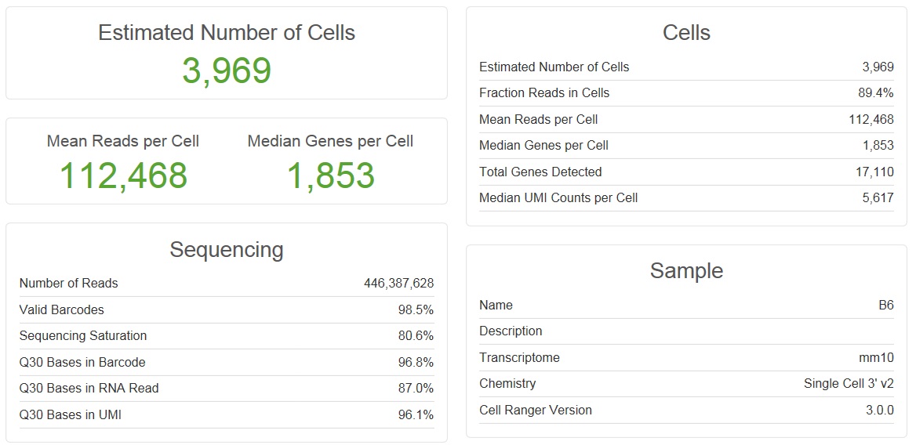Click the Transcriptome value mm10
This screenshot has height=445, width=916.
coord(876,357)
